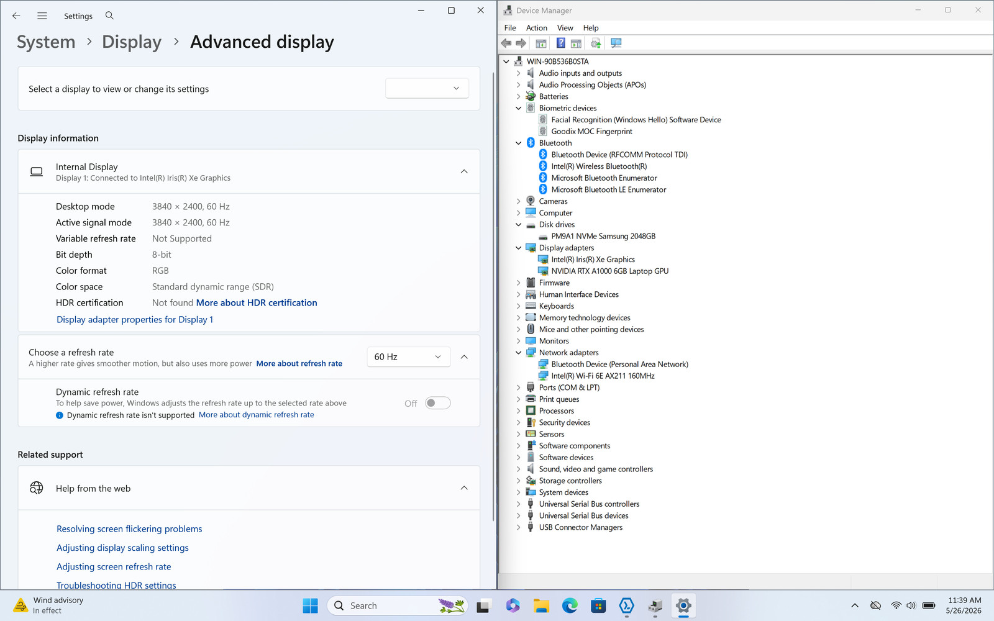Open More about dynamic refresh rate link
The image size is (994, 621).
coord(257,415)
